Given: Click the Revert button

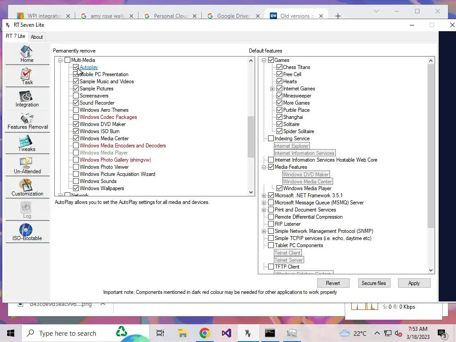Looking at the screenshot, I should [333, 283].
